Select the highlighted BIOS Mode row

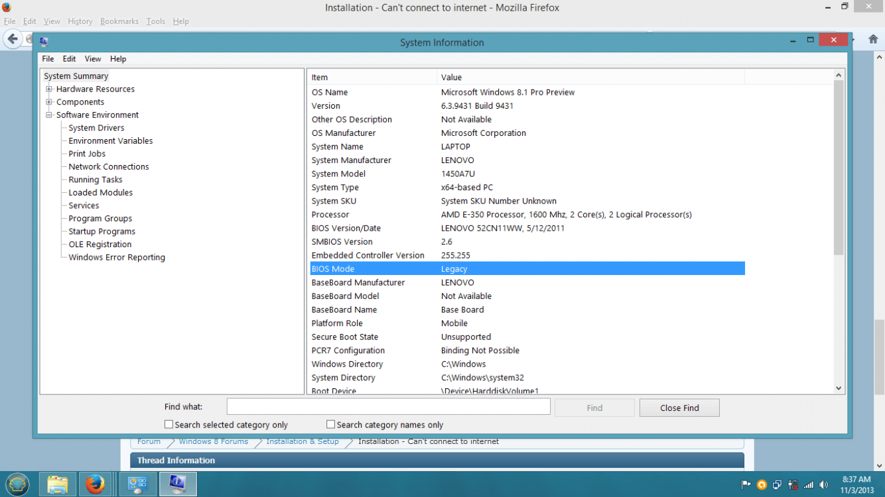tap(527, 269)
